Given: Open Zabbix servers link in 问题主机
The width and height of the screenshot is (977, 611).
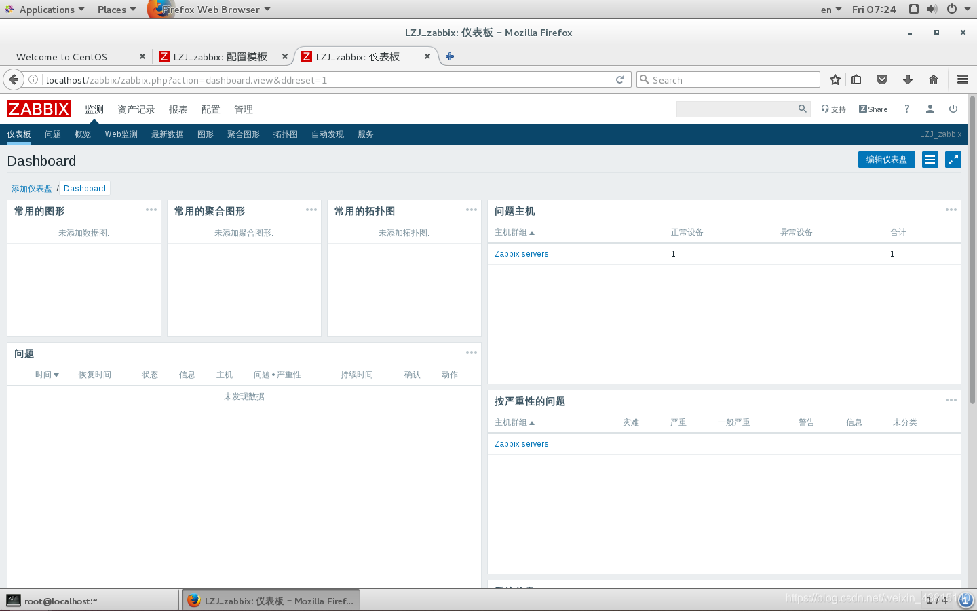Looking at the screenshot, I should pyautogui.click(x=522, y=254).
